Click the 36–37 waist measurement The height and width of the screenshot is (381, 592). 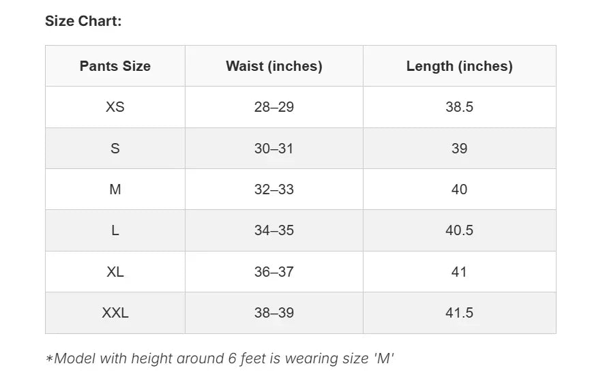[273, 272]
